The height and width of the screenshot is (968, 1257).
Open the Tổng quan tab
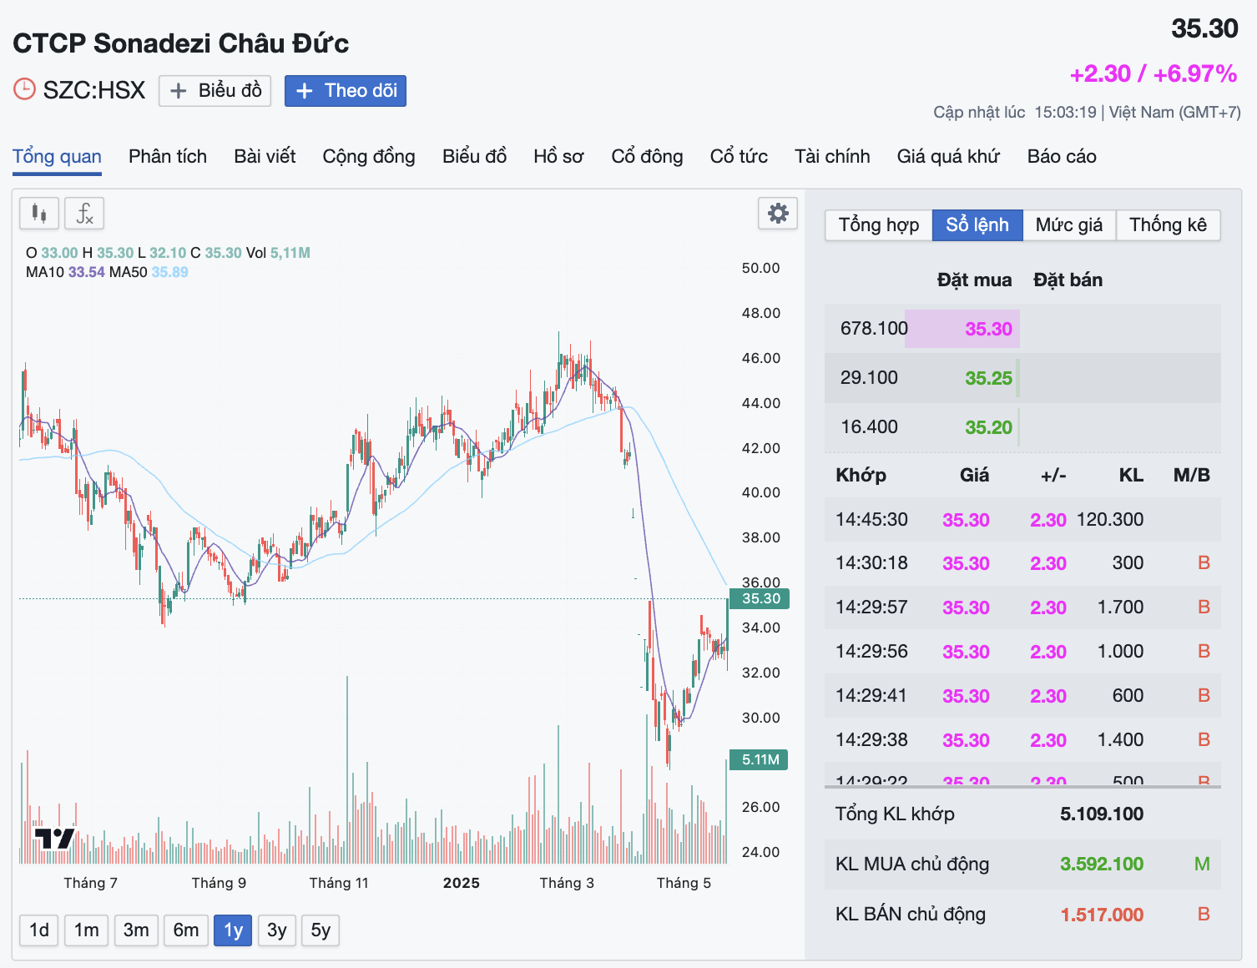57,157
